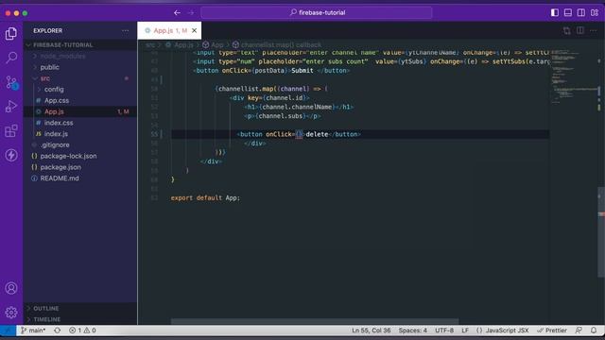This screenshot has width=605, height=340.
Task: Open the Accounts icon
Action: point(11,288)
